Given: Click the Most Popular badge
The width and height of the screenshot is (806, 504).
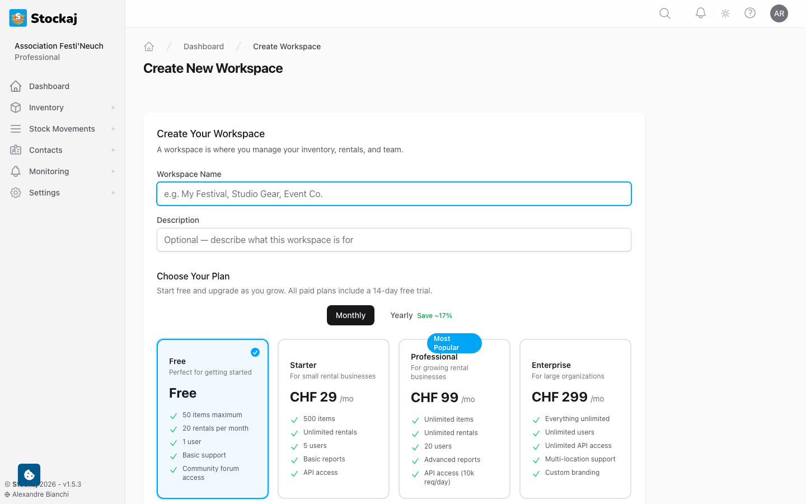Looking at the screenshot, I should pyautogui.click(x=454, y=343).
